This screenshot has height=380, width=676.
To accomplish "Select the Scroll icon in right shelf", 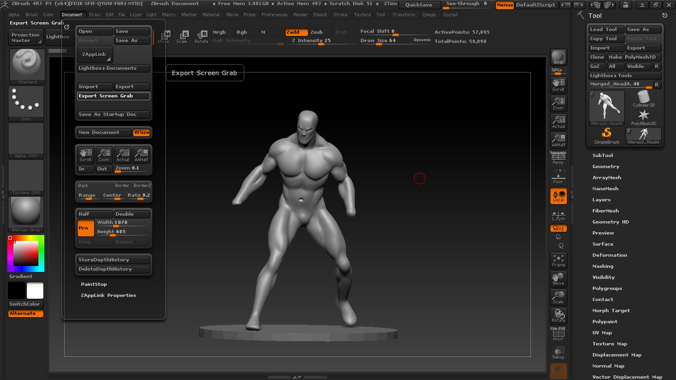I will pos(559,84).
